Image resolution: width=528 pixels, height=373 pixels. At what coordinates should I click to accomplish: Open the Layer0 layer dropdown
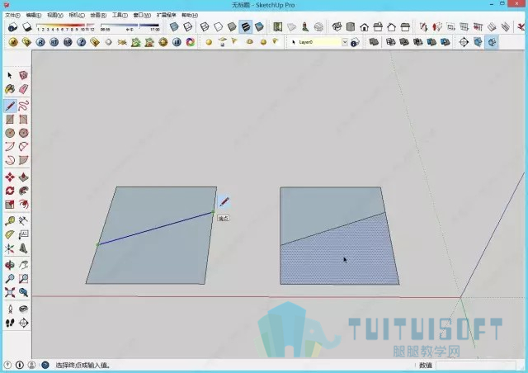pyautogui.click(x=345, y=42)
